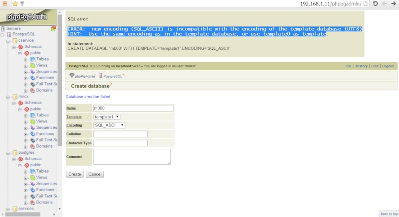The image size is (399, 217).
Task: Select Views under postgres in tree
Action: coord(42,177)
